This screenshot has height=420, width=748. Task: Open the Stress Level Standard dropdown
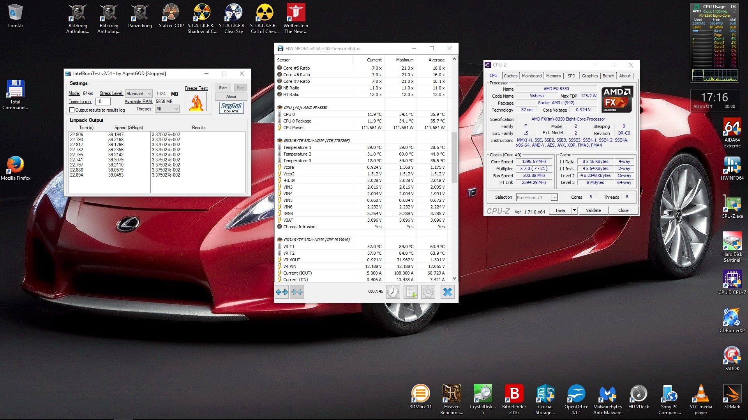click(139, 94)
